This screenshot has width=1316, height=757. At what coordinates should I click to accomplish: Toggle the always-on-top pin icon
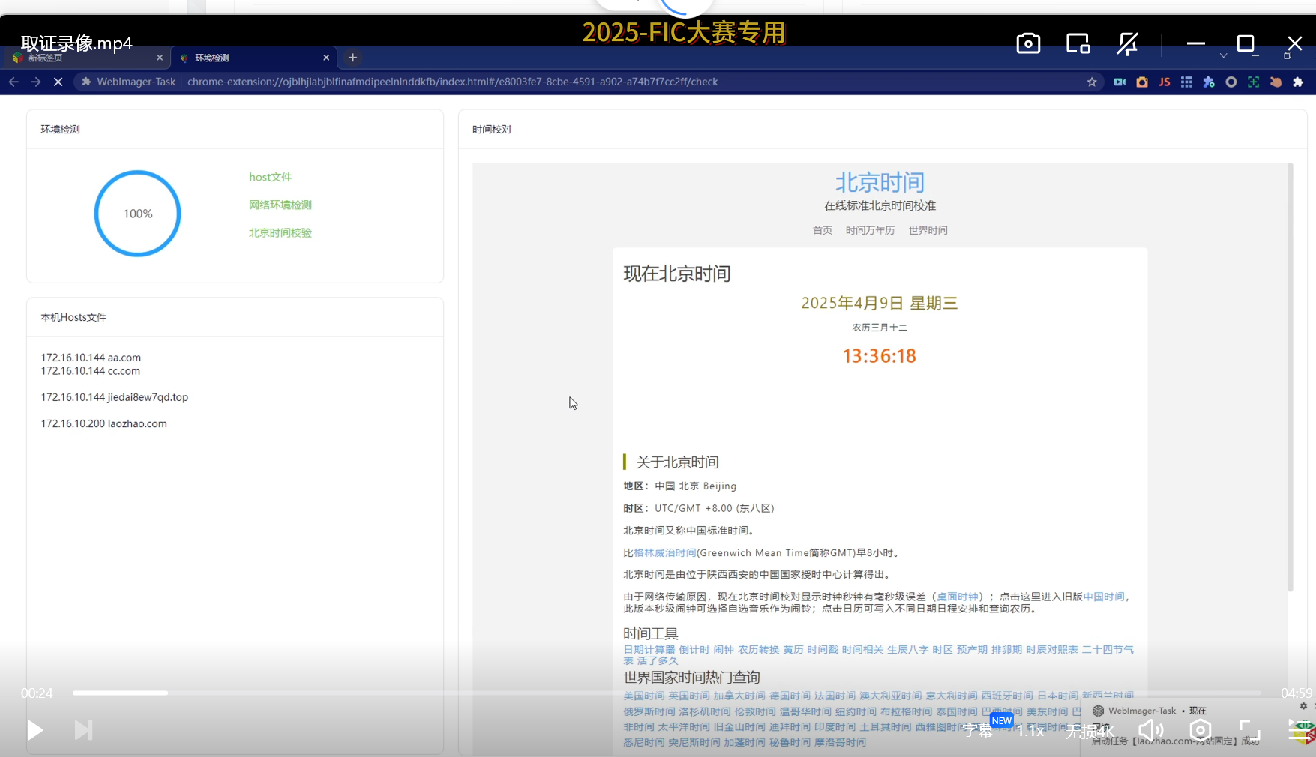1127,44
